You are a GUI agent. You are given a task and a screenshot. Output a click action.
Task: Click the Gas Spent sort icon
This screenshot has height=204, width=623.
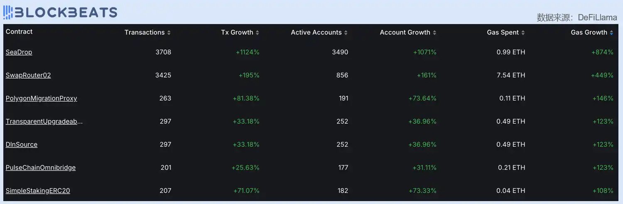point(523,33)
